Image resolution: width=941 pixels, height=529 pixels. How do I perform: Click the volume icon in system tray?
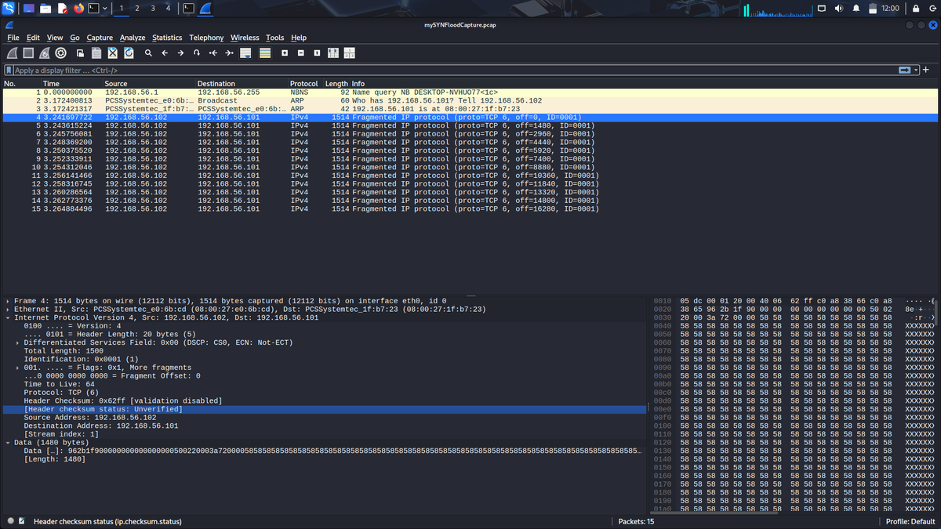840,8
